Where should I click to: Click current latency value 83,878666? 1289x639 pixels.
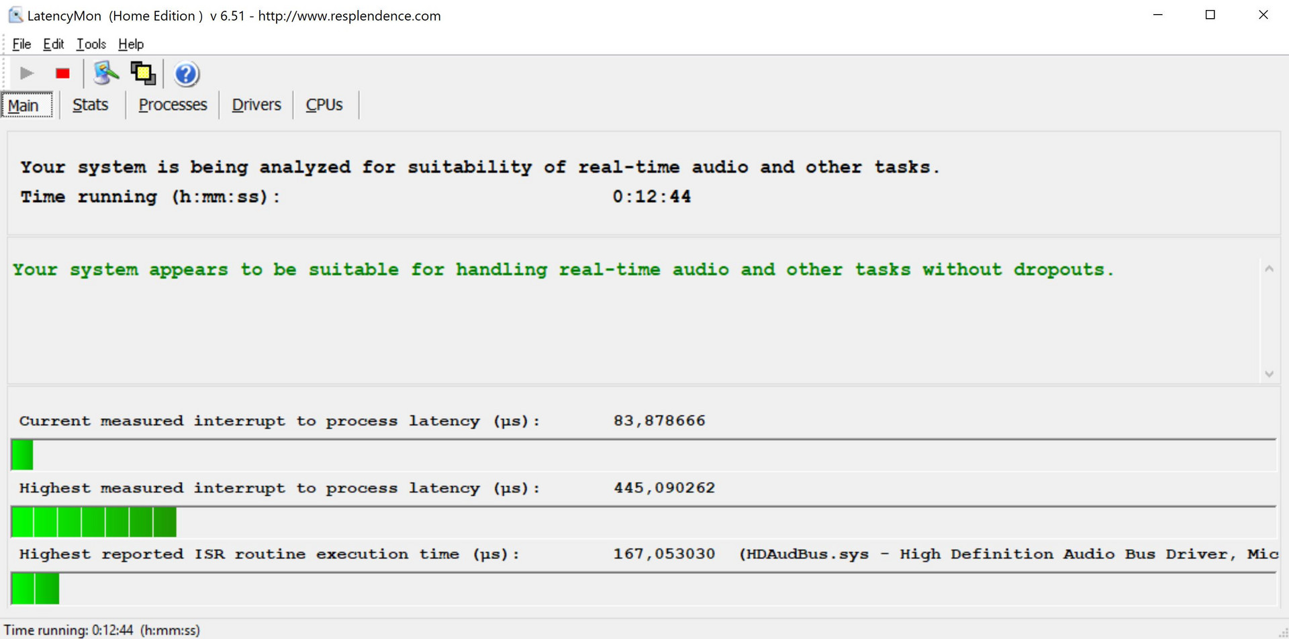coord(659,421)
